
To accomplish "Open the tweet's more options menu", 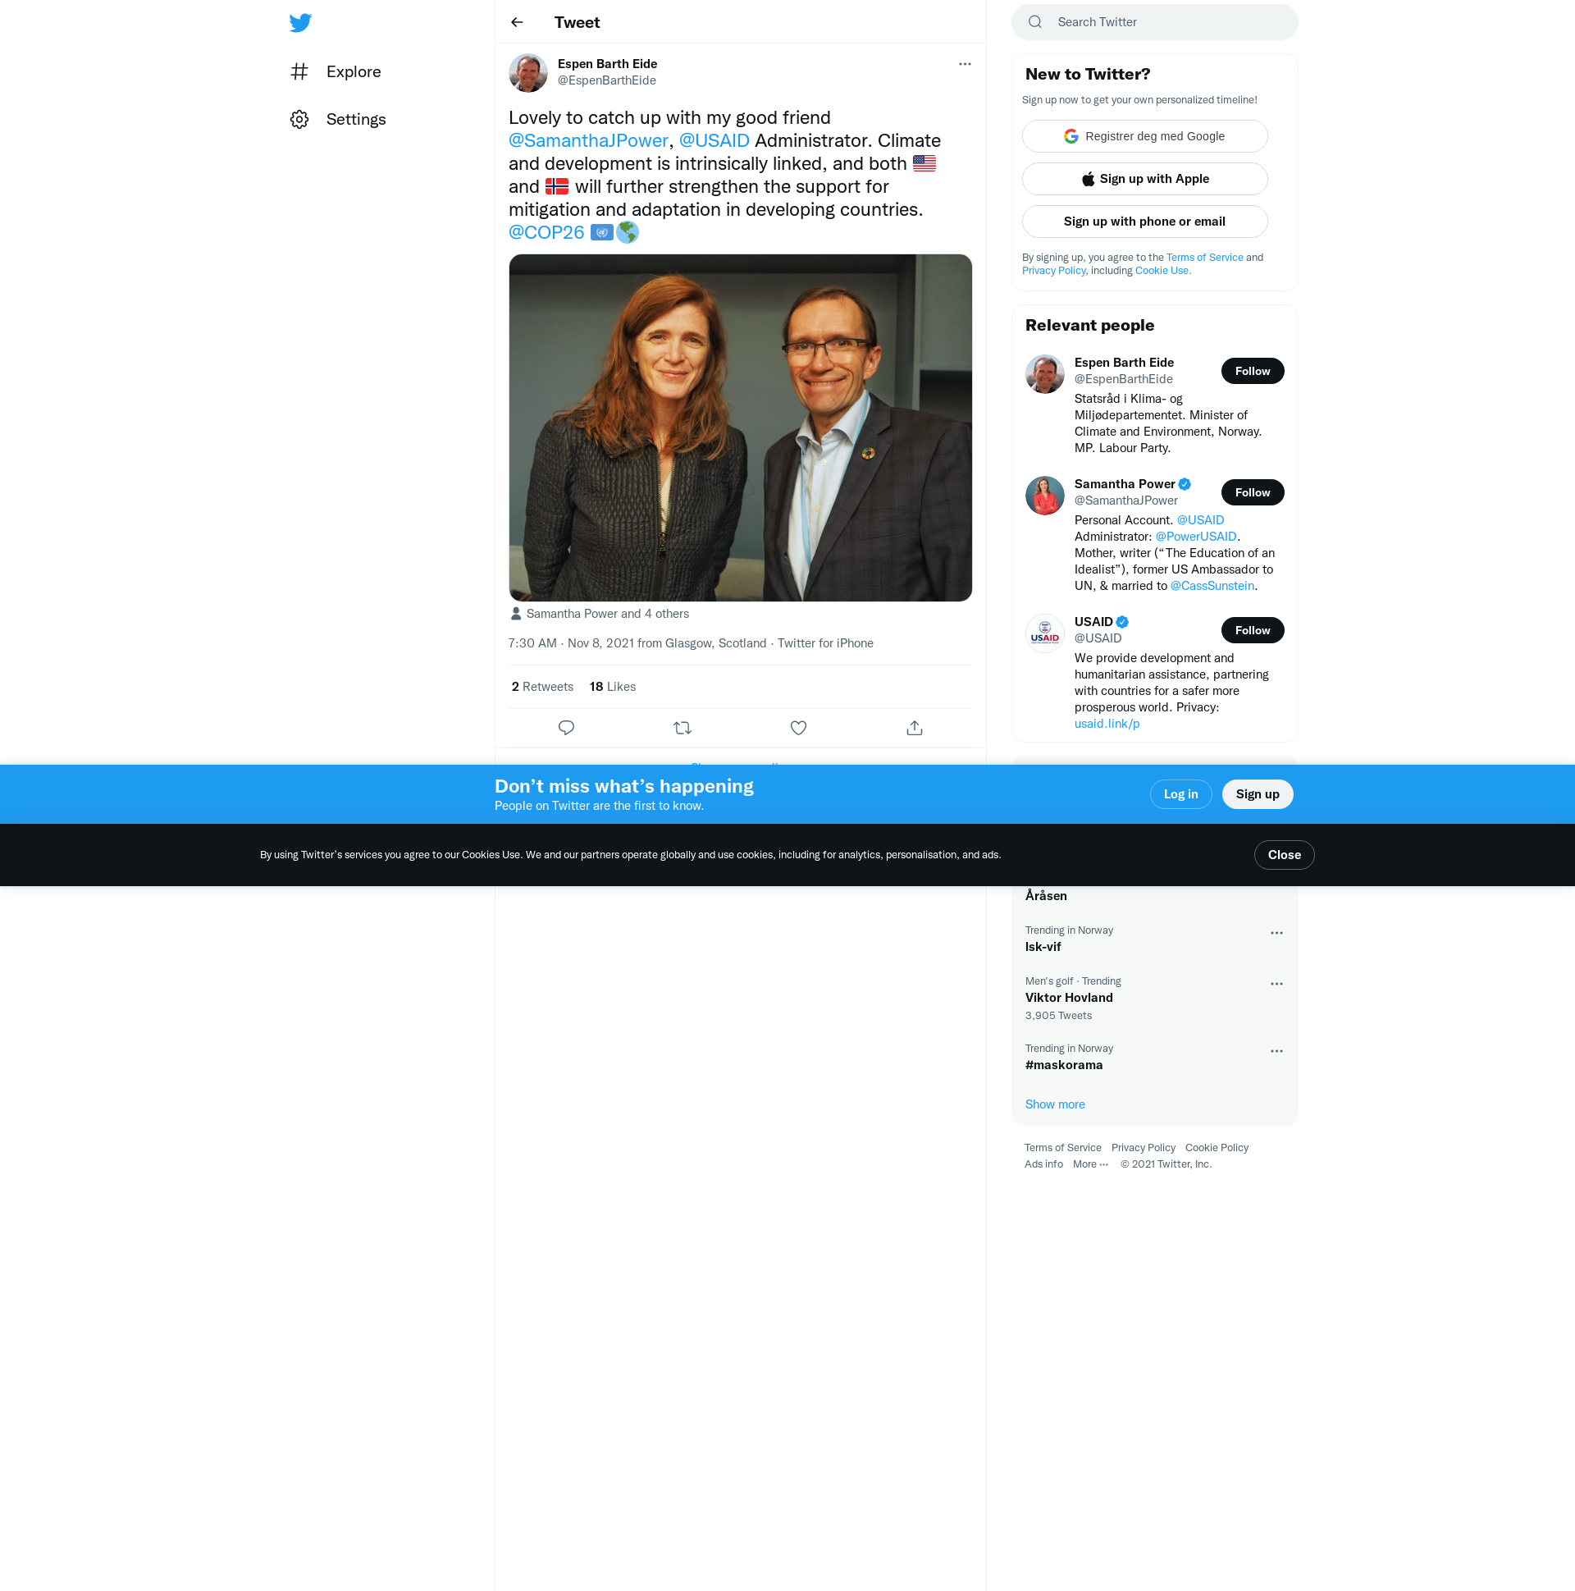I will pyautogui.click(x=965, y=64).
